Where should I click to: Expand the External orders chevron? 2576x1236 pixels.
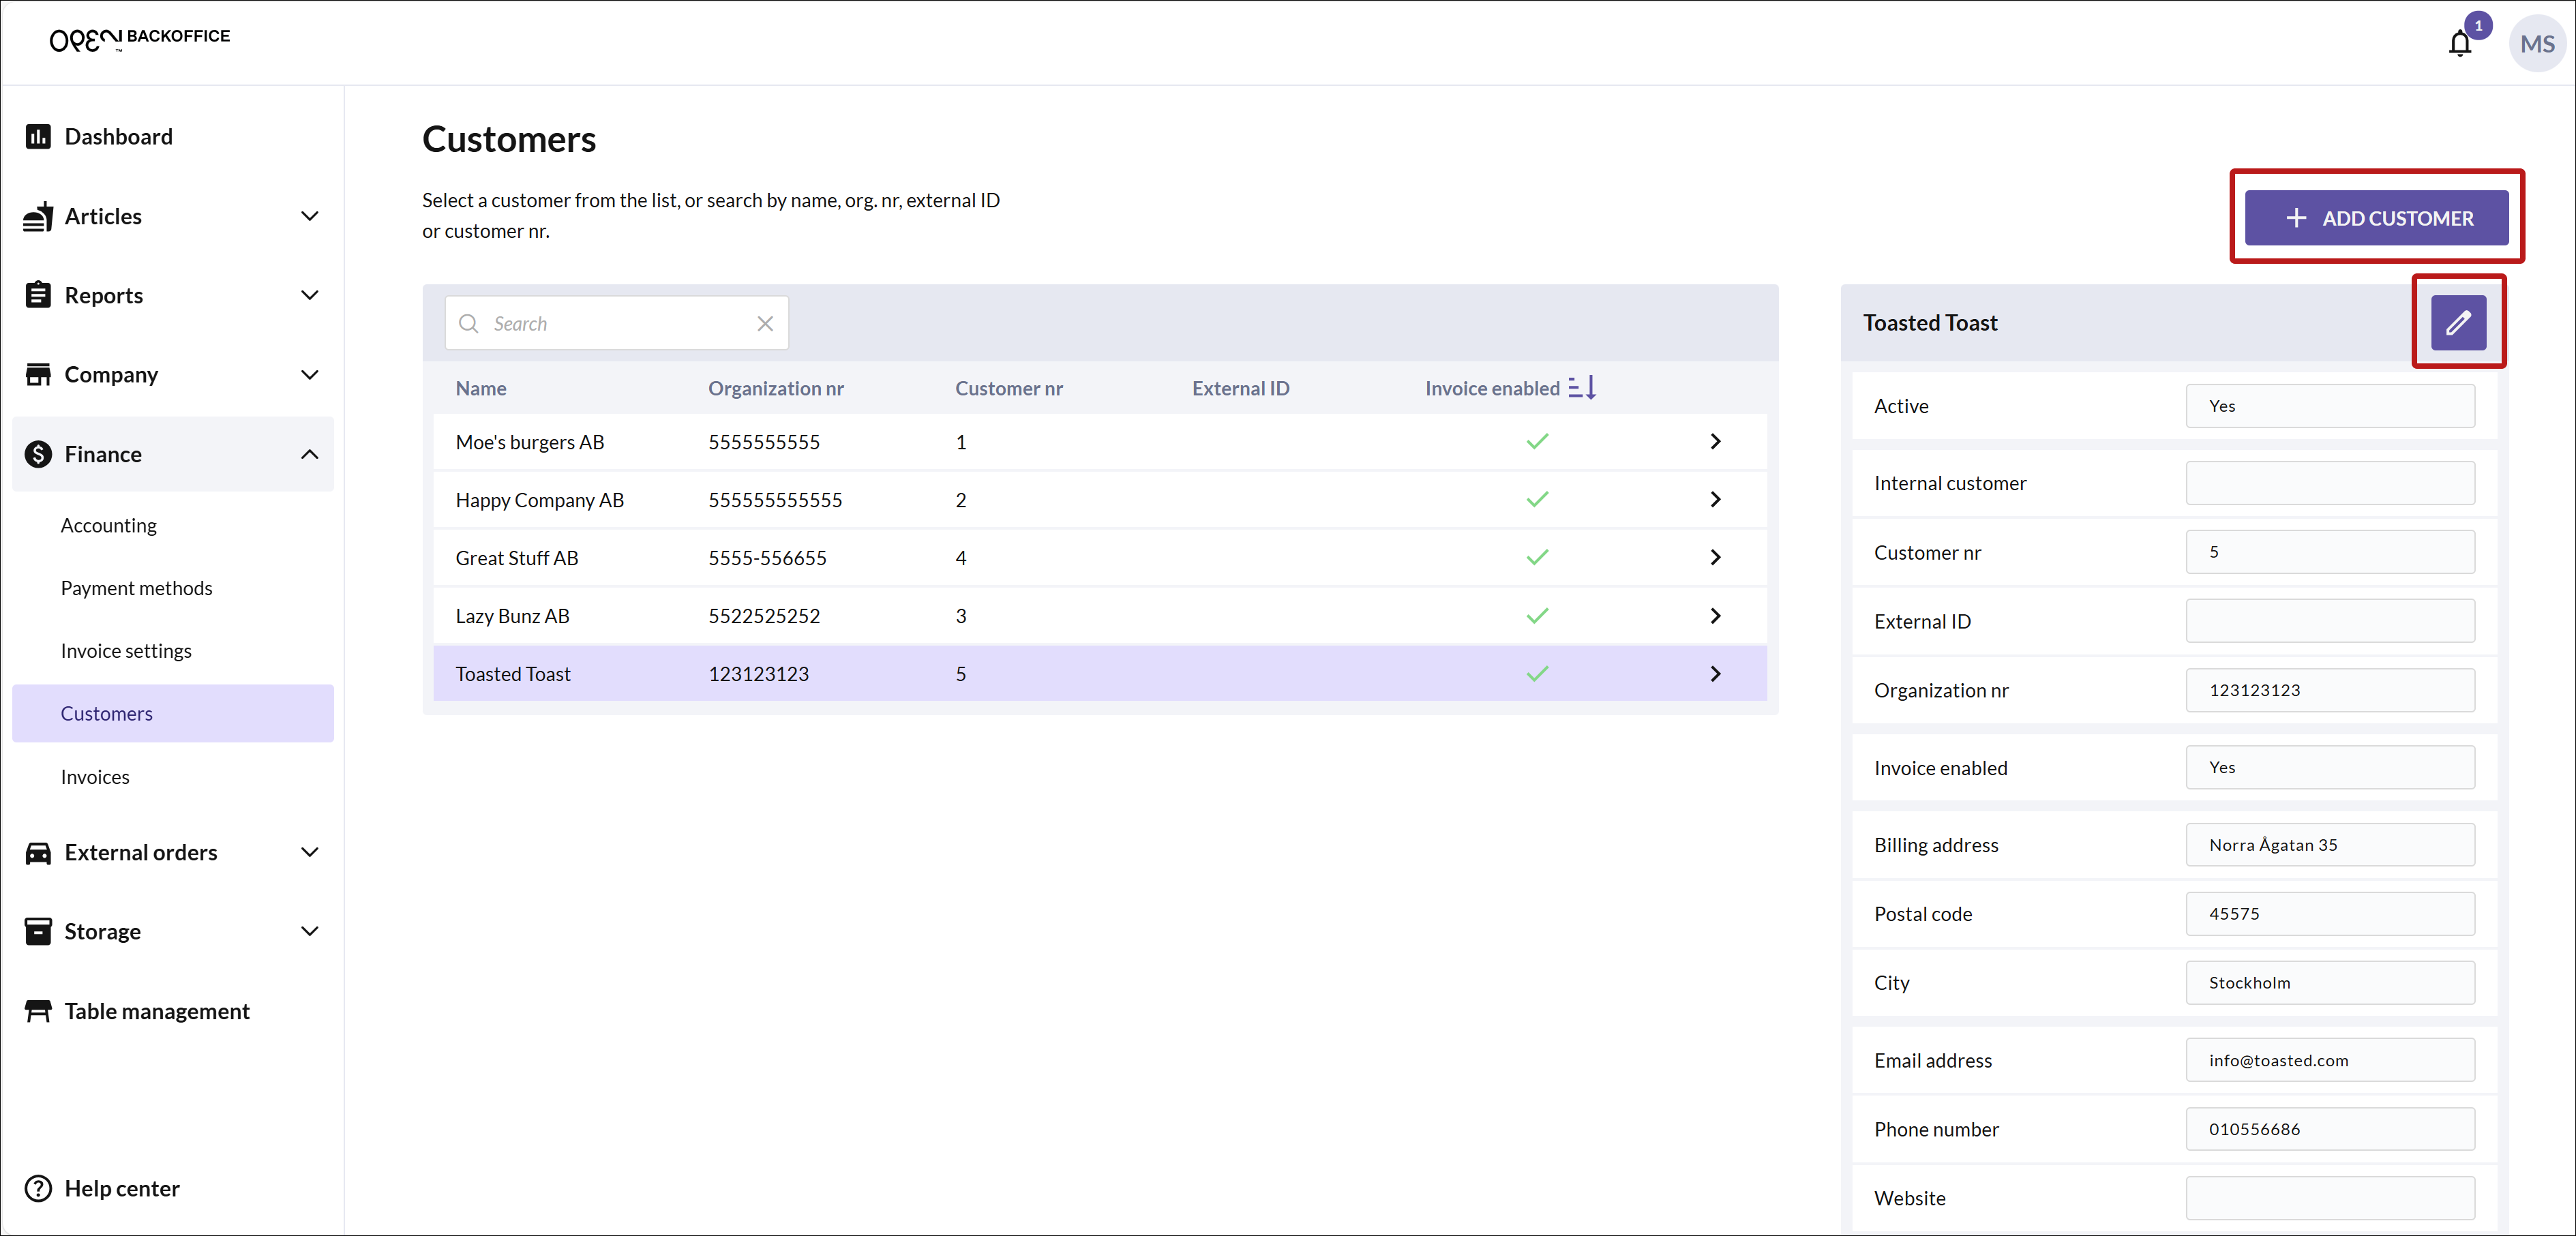point(310,852)
